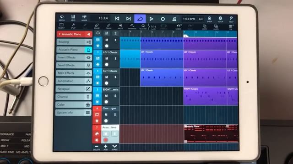Expand the Insert Effects section

tap(74, 57)
